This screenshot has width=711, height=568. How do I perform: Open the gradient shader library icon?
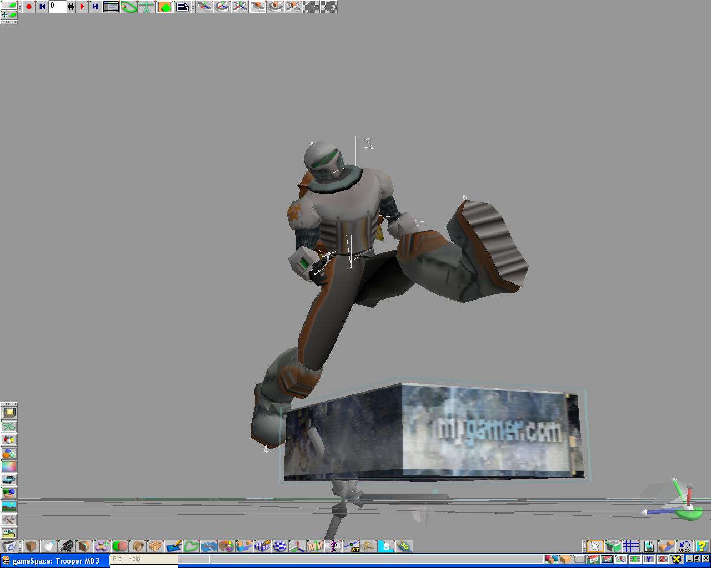(9, 466)
